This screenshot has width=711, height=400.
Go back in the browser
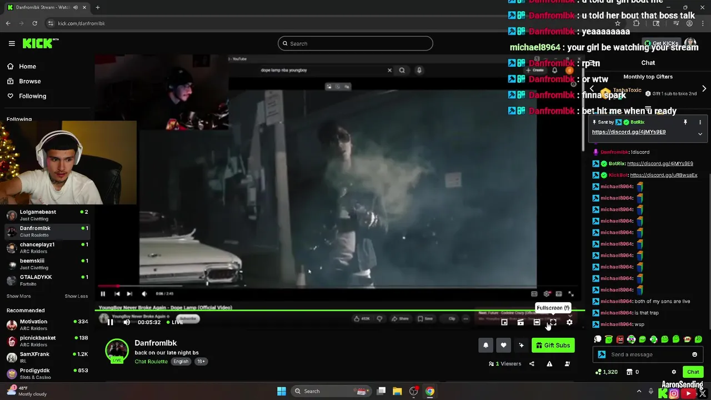coord(8,23)
